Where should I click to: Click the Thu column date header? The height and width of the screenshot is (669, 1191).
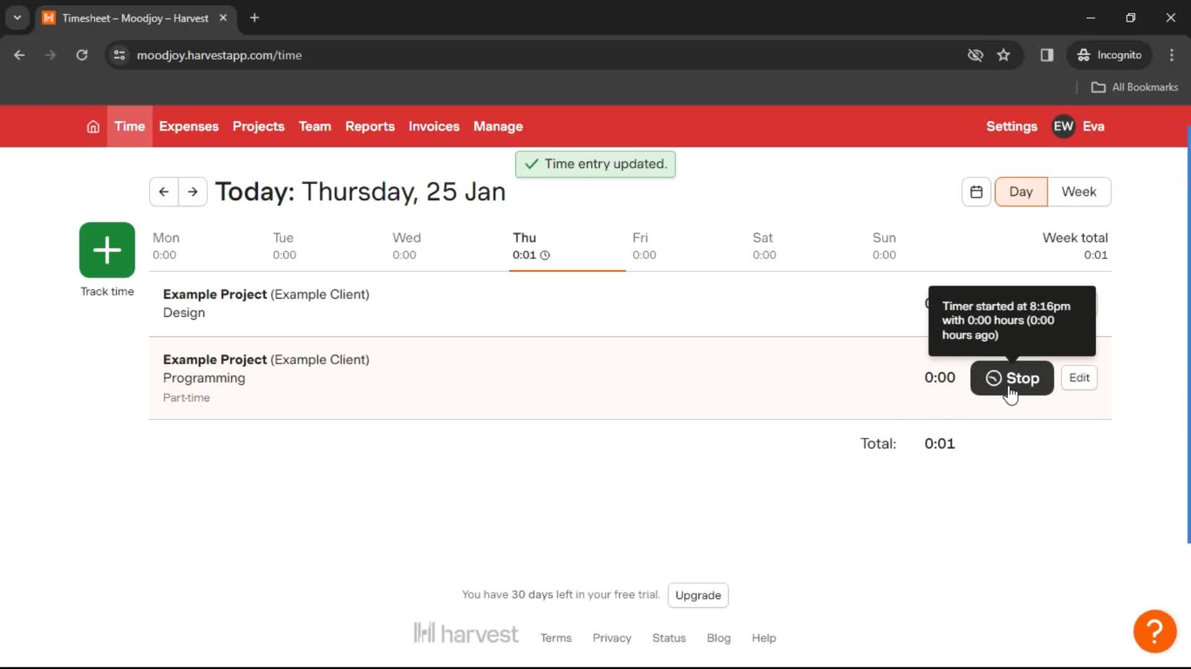tap(524, 237)
